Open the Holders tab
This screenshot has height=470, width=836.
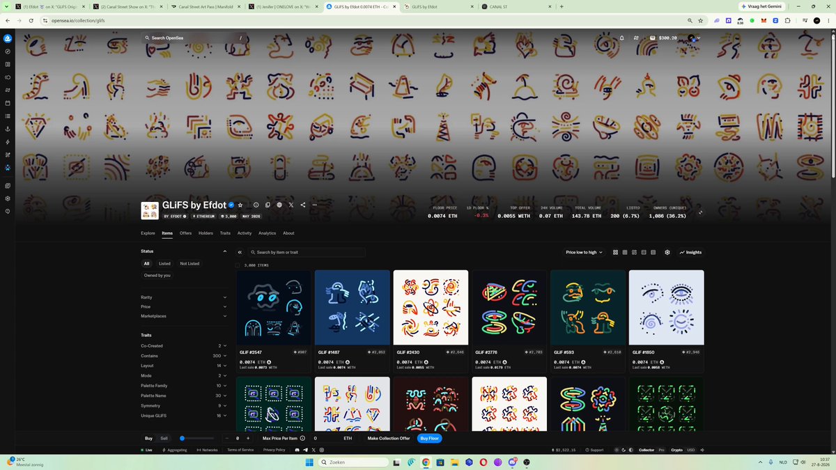206,233
